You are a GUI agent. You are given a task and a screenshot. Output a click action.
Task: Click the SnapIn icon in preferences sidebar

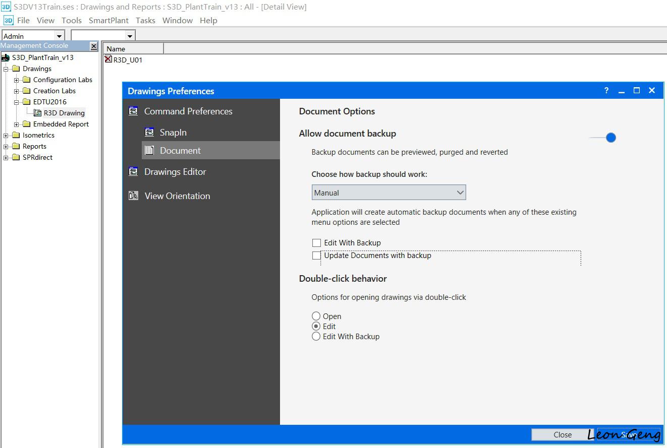[x=149, y=132]
